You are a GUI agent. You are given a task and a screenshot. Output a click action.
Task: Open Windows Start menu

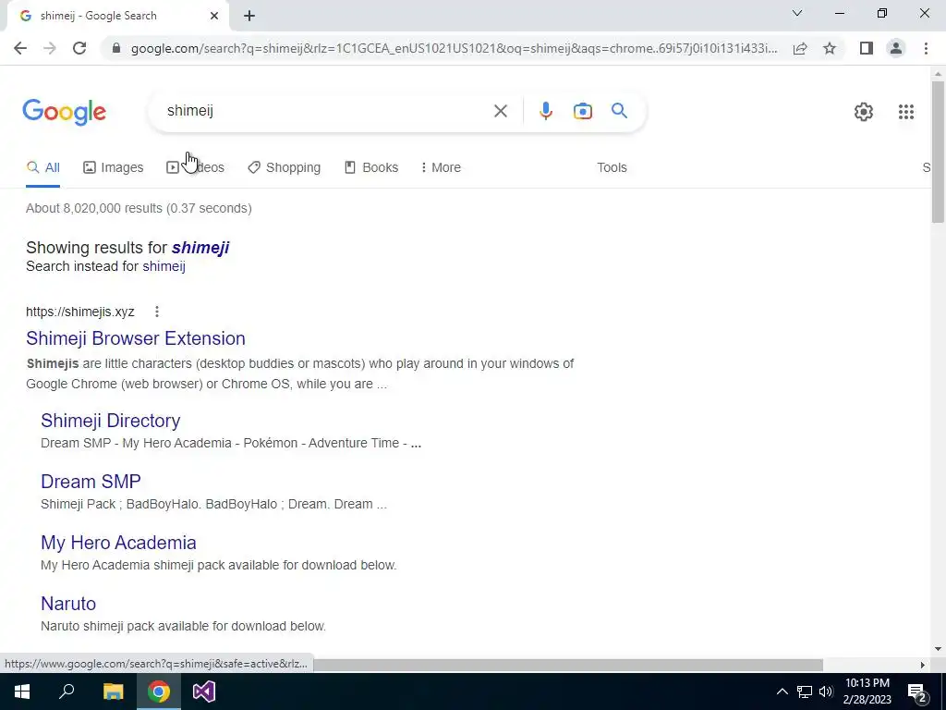pyautogui.click(x=22, y=692)
